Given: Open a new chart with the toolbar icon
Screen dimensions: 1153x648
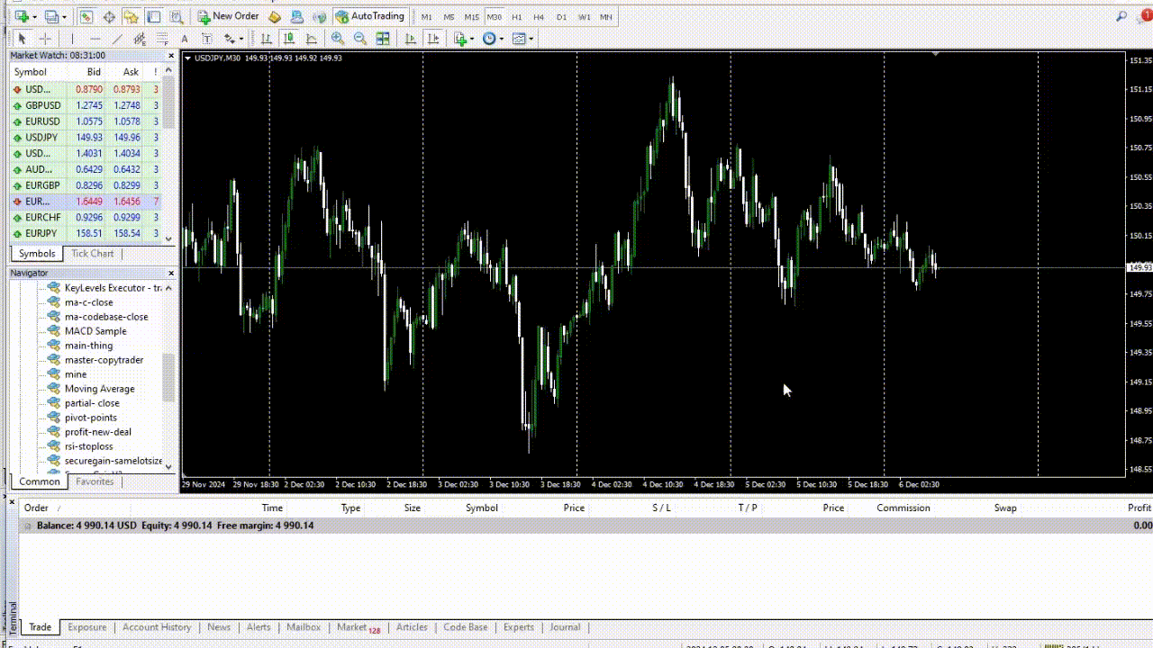Looking at the screenshot, I should click(x=22, y=16).
